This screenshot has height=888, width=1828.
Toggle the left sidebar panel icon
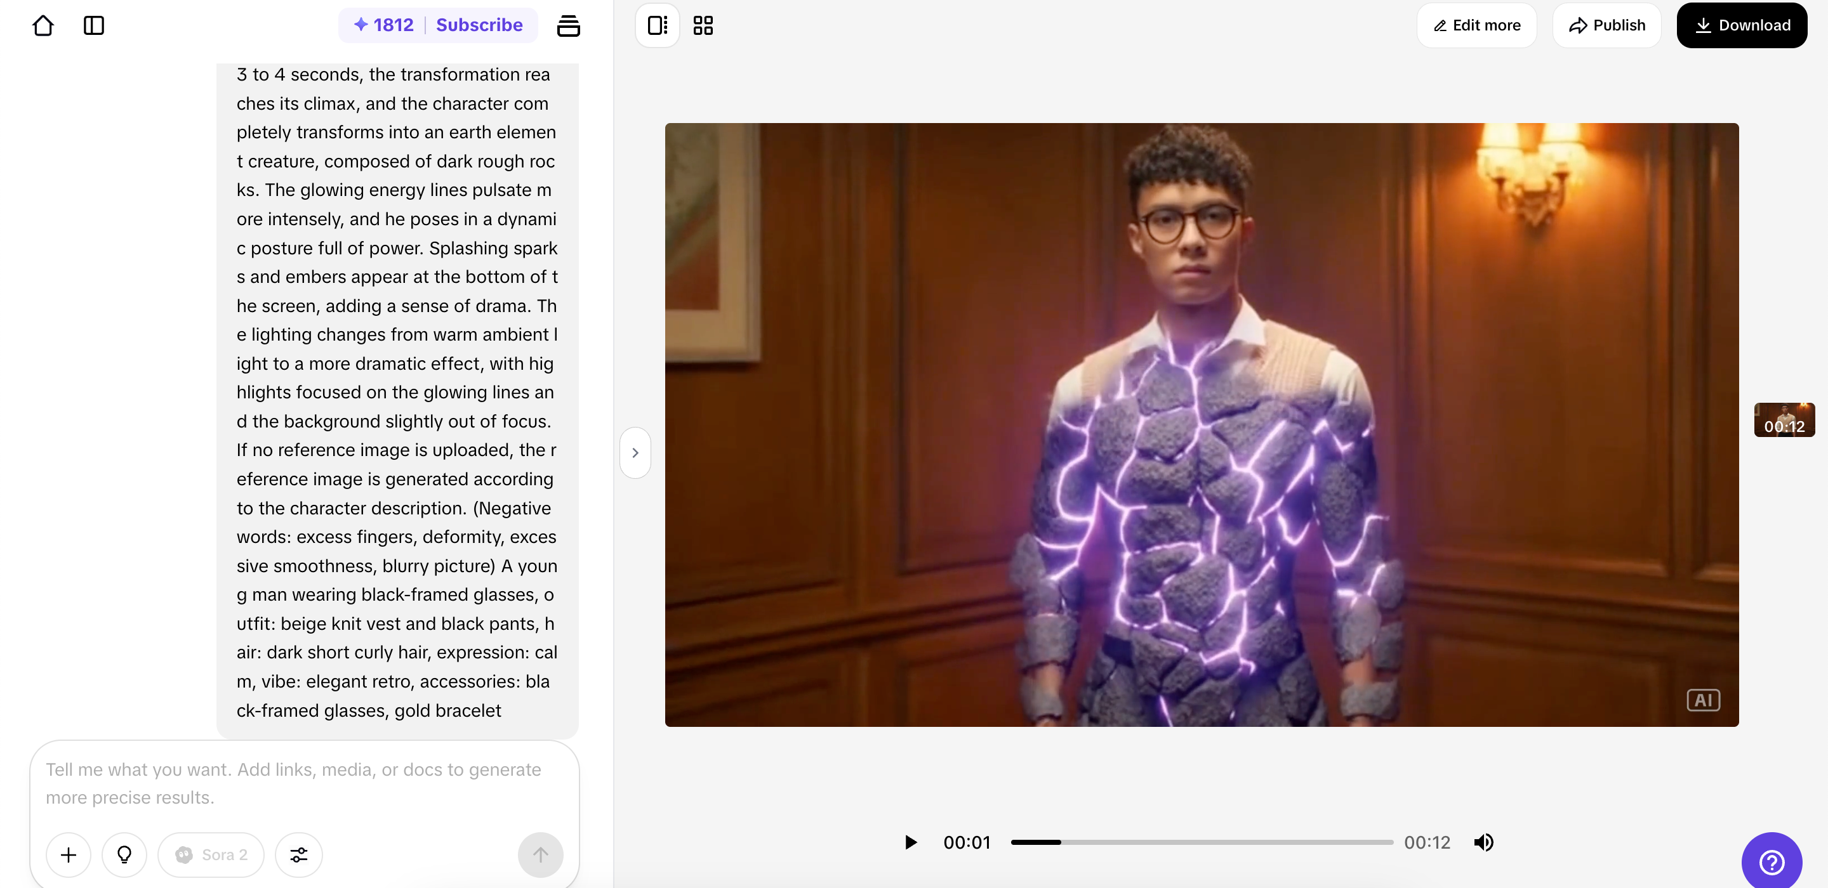(94, 25)
